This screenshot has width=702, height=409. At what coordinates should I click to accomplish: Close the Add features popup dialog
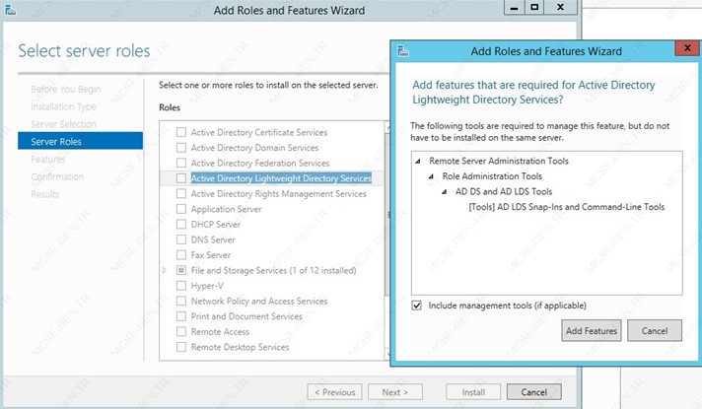(x=687, y=48)
